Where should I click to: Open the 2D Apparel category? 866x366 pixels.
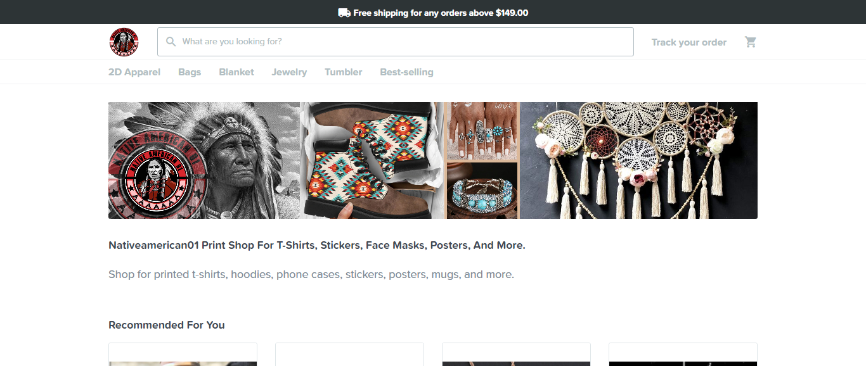point(134,72)
